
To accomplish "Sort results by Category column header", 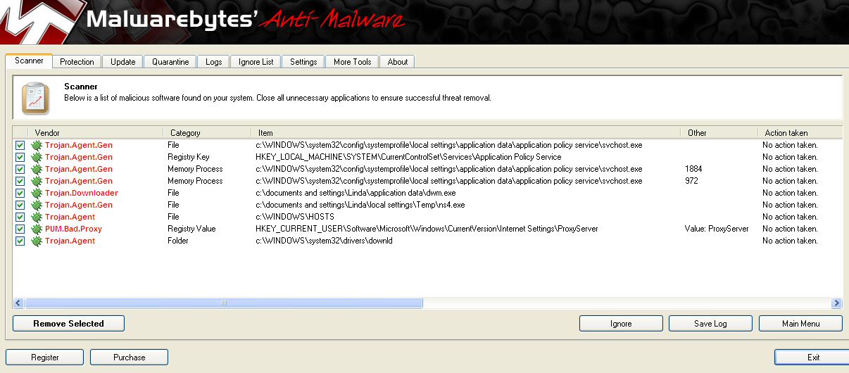I will 207,132.
